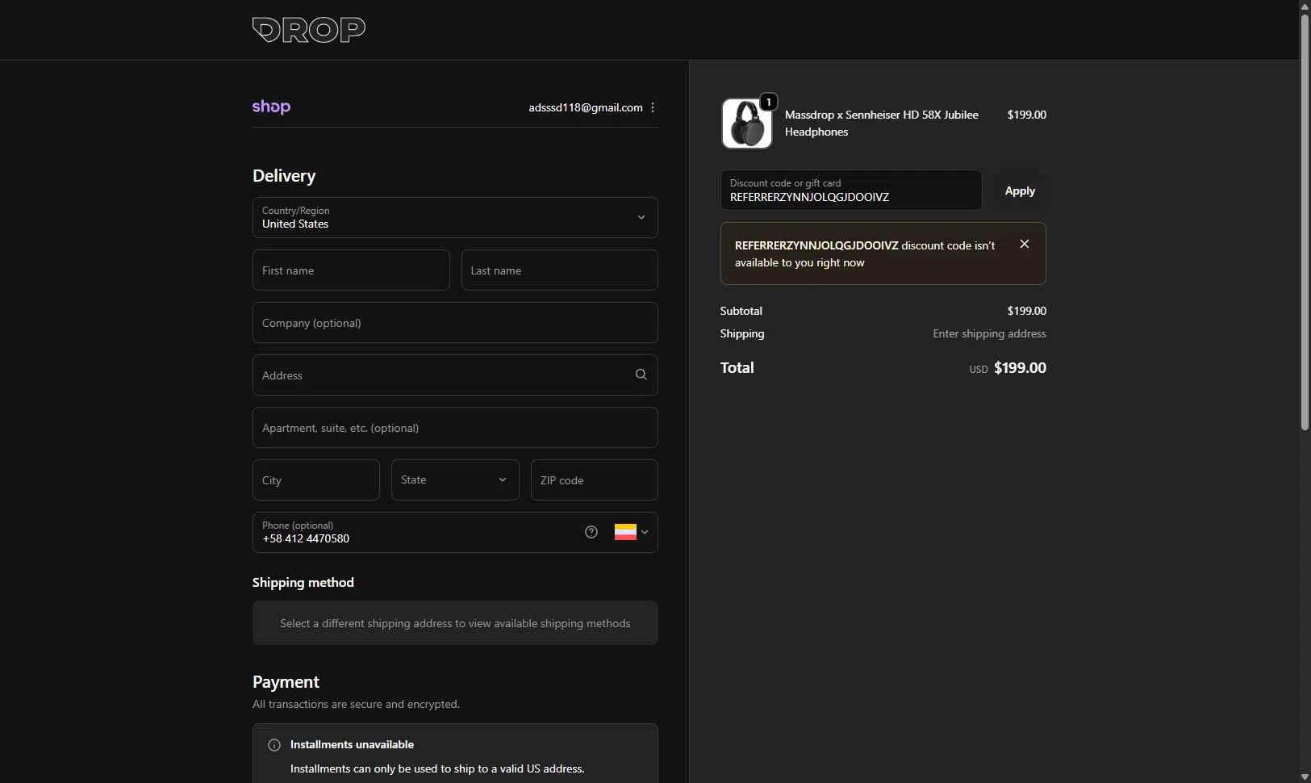The image size is (1311, 783).
Task: Apply the discount code
Action: [x=1020, y=191]
